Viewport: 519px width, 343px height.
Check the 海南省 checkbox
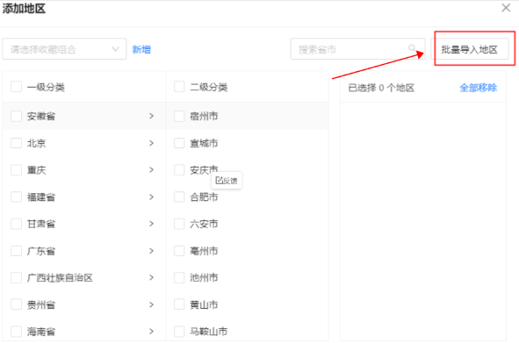(16, 332)
